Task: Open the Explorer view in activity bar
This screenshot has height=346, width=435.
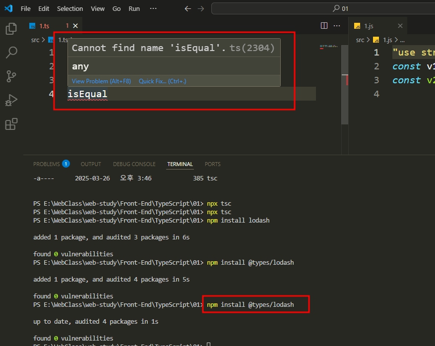Action: 11,29
